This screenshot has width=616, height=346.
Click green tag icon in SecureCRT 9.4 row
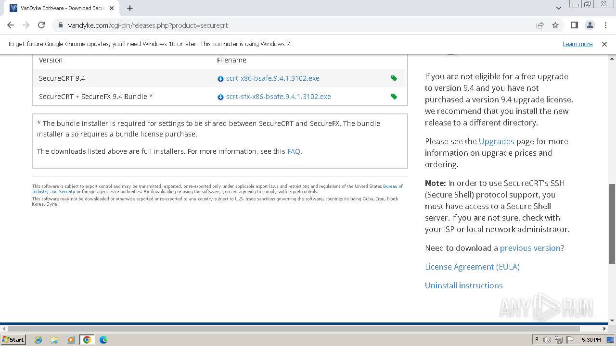click(x=394, y=78)
